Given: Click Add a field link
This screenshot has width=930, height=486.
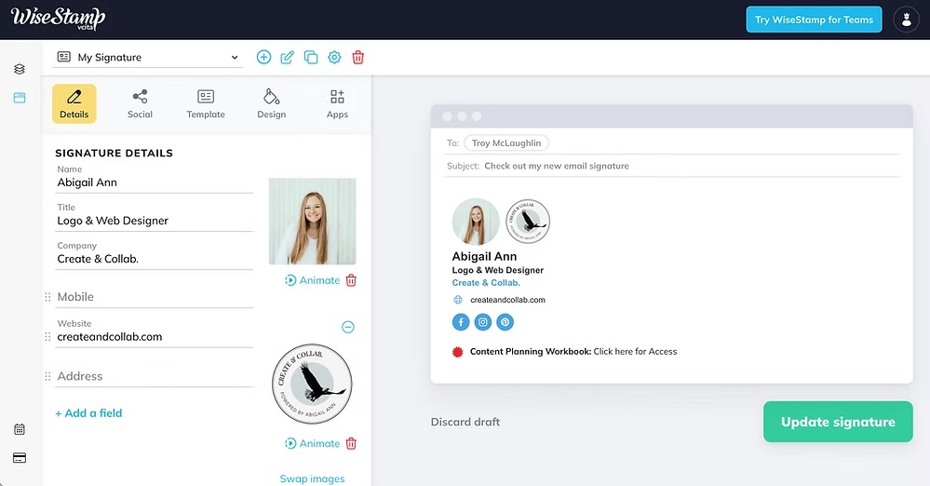Looking at the screenshot, I should point(88,413).
